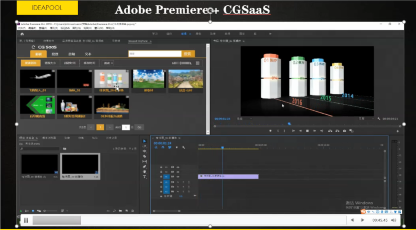Select the Track Select Forward tool
The width and height of the screenshot is (416, 230).
[144, 146]
